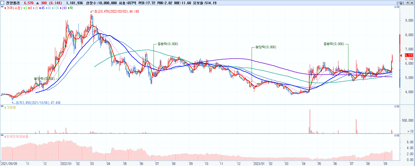Click the ×10 volume scale label
The height and width of the screenshot is (166, 415).
pyautogui.click(x=410, y=131)
